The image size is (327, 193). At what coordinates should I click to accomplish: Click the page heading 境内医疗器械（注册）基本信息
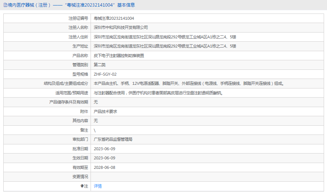(71, 5)
